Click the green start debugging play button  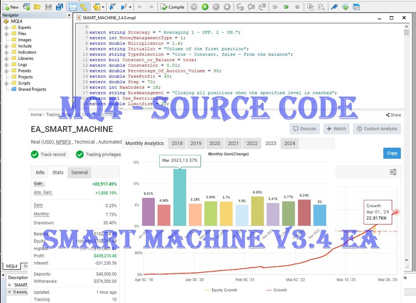[205, 7]
